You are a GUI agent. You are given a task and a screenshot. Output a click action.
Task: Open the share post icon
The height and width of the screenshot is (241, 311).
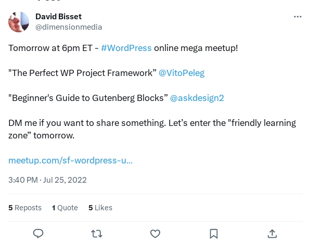pos(272,234)
